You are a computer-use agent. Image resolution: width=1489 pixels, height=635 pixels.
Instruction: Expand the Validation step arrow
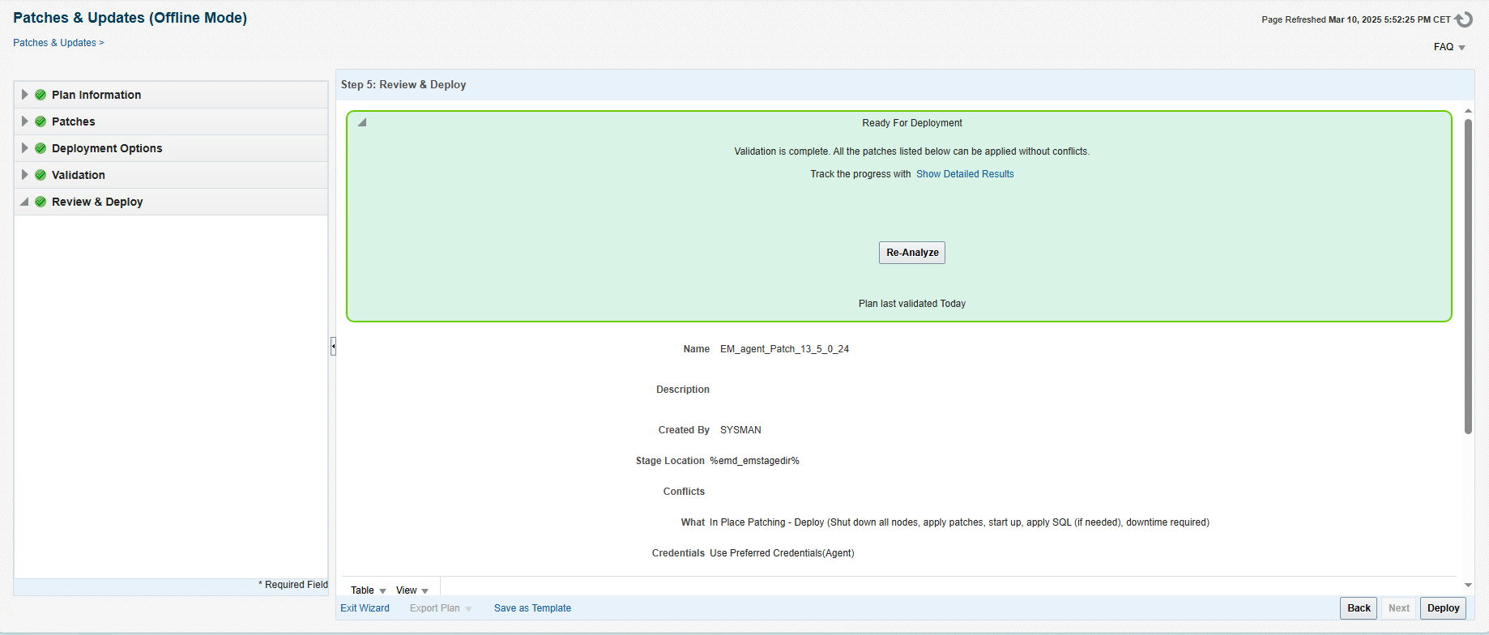coord(24,175)
